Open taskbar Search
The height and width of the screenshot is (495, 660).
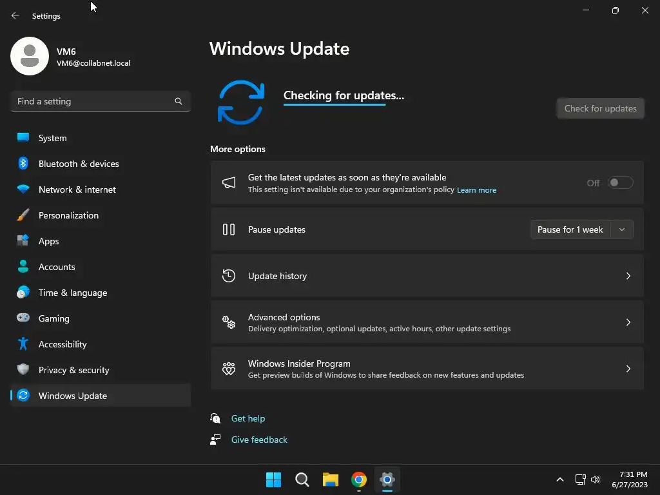tap(302, 480)
